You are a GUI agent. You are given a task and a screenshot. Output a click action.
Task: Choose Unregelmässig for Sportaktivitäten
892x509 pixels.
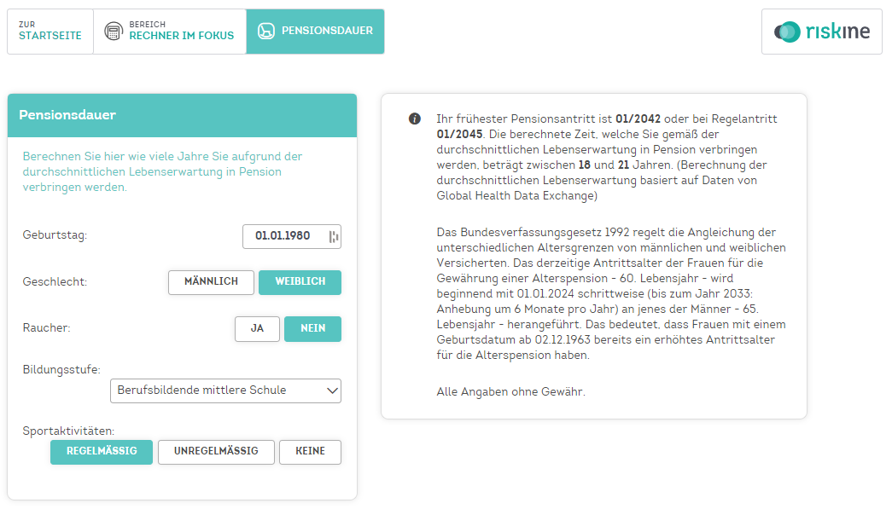click(216, 452)
